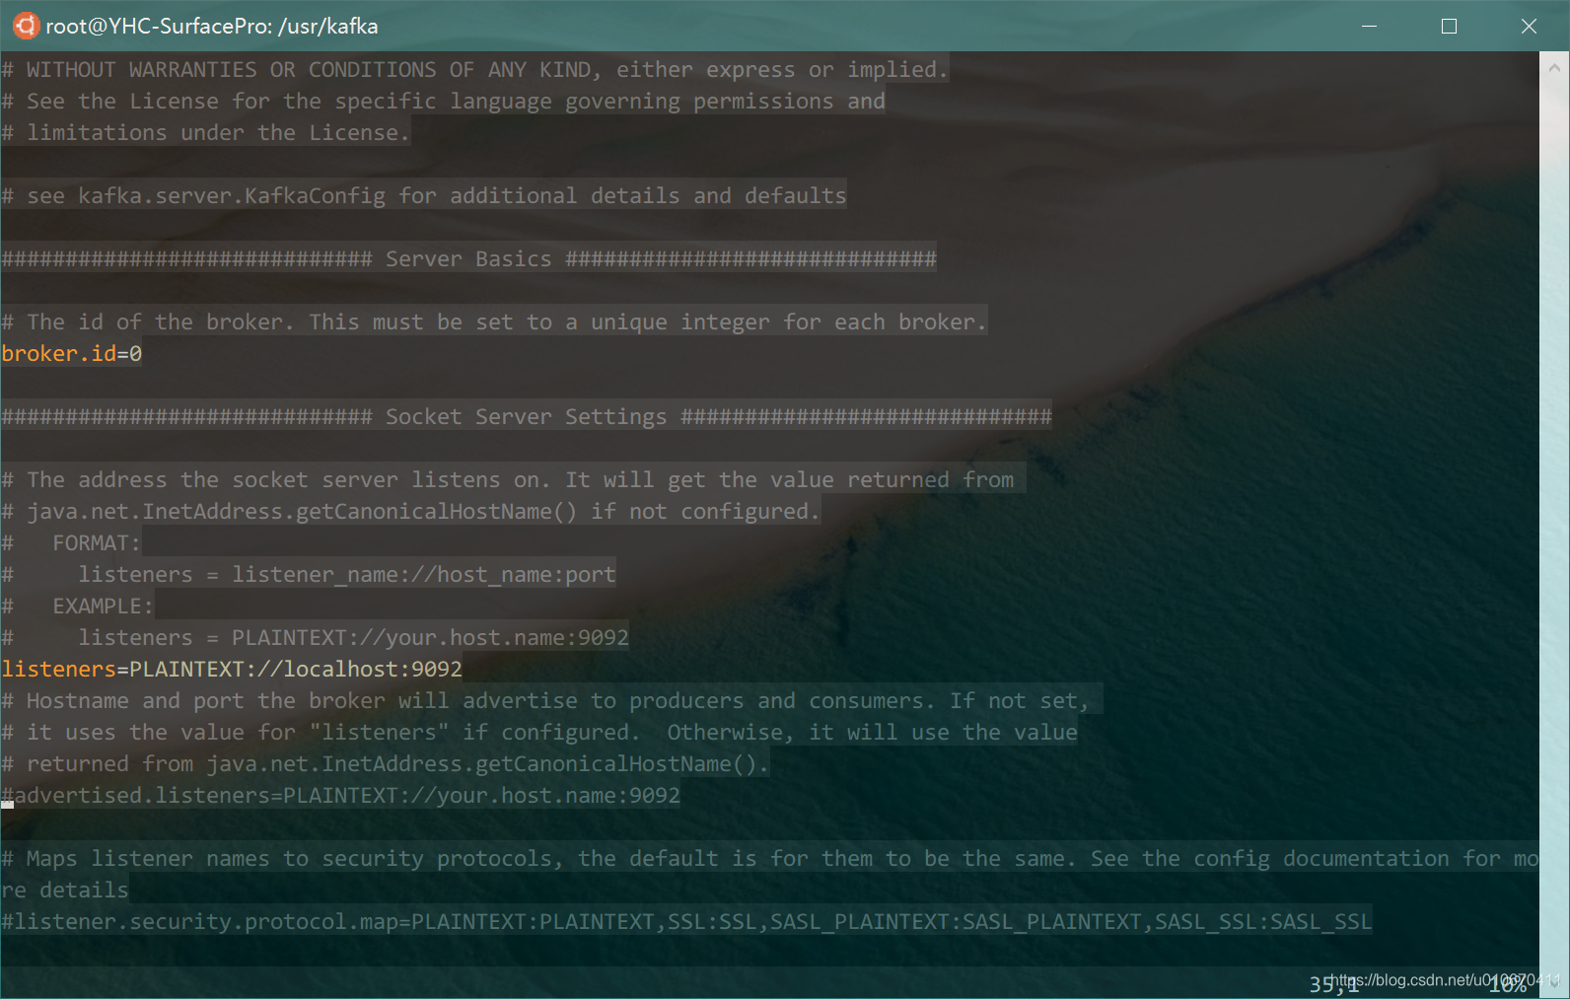Screen dimensions: 1570x999
Task: Click the 35,1 cursor position indicator
Action: [x=1334, y=983]
